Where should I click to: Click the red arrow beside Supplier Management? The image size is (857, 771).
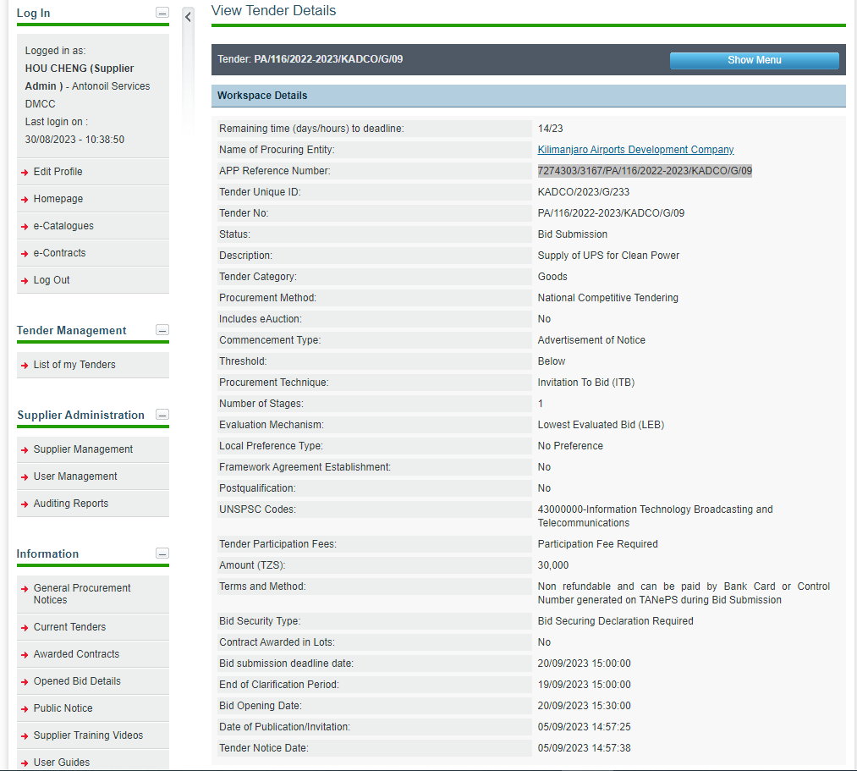coord(25,450)
